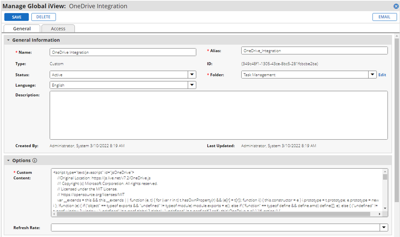Click the ID value text
The width and height of the screenshot is (400, 237).
280,64
